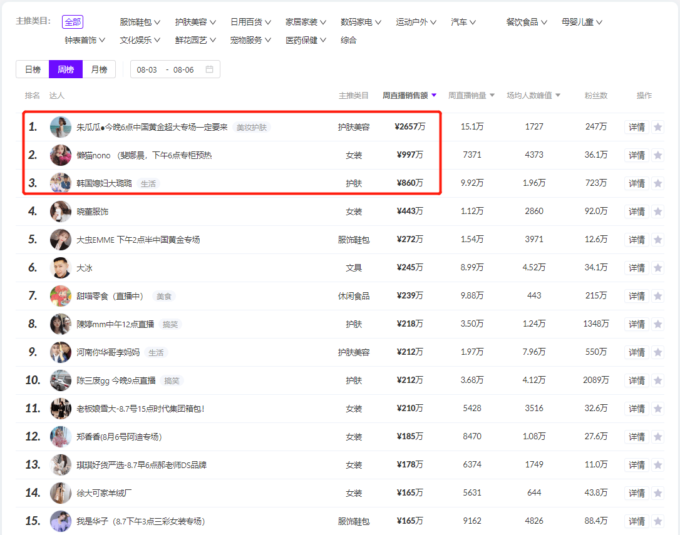Click 搞笑 tag on 陈三废gg
This screenshot has height=535, width=680.
click(172, 380)
